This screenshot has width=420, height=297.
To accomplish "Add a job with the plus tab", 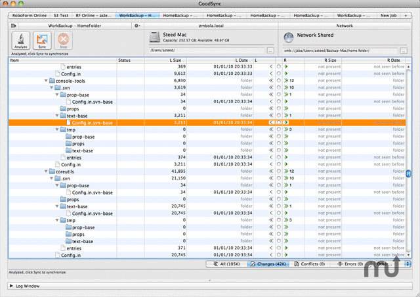I will tap(406, 16).
